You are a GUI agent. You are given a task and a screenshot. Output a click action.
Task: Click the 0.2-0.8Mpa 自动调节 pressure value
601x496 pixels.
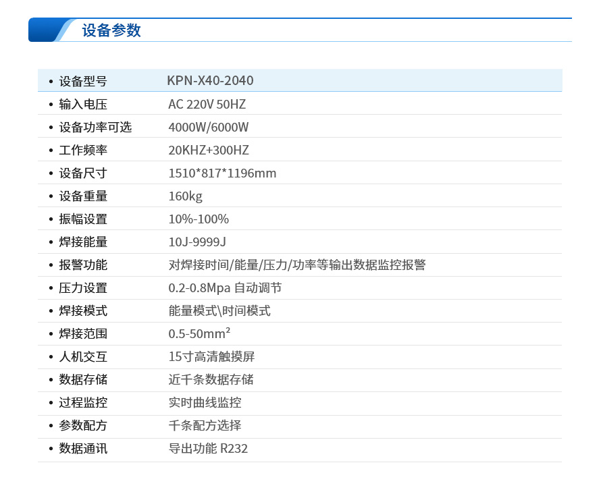coord(225,288)
